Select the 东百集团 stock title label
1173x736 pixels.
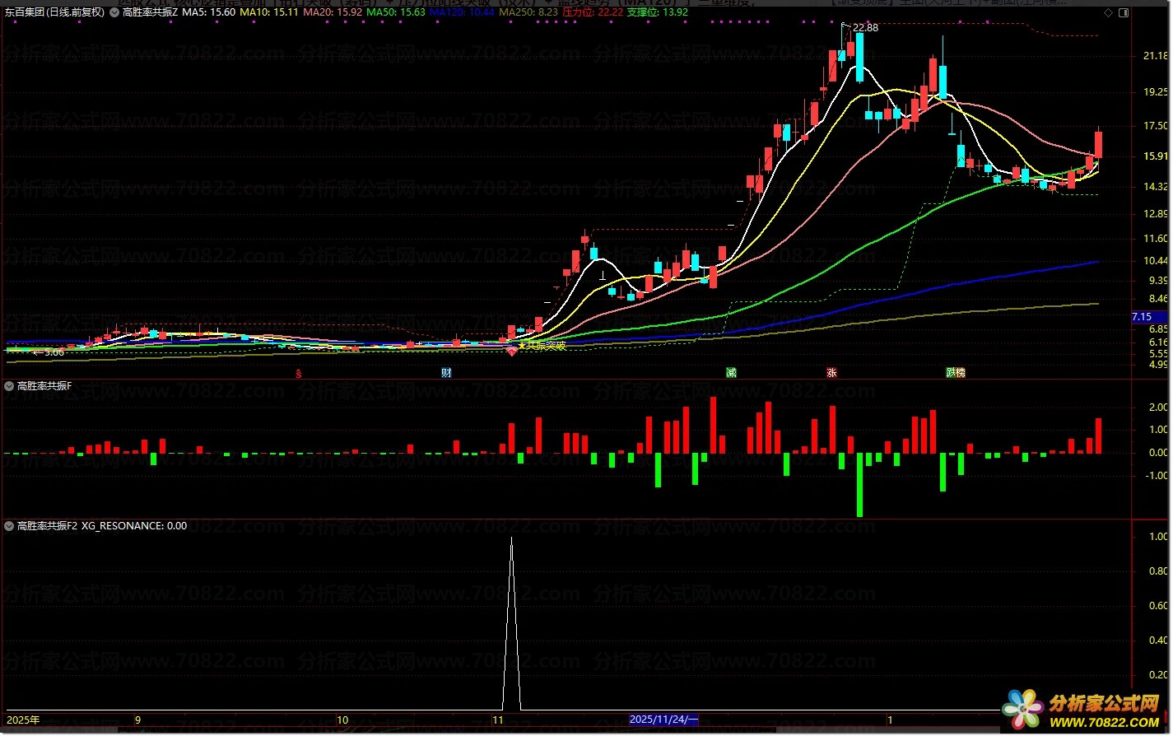[x=55, y=12]
